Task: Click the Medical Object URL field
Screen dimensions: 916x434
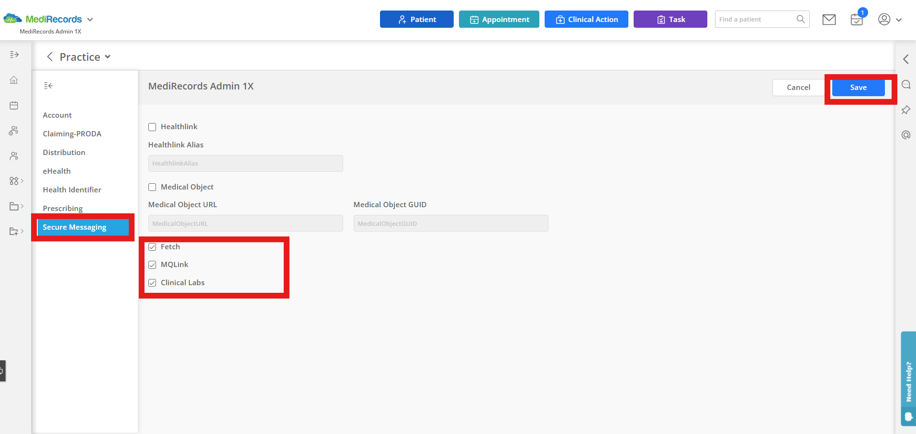Action: [x=246, y=223]
